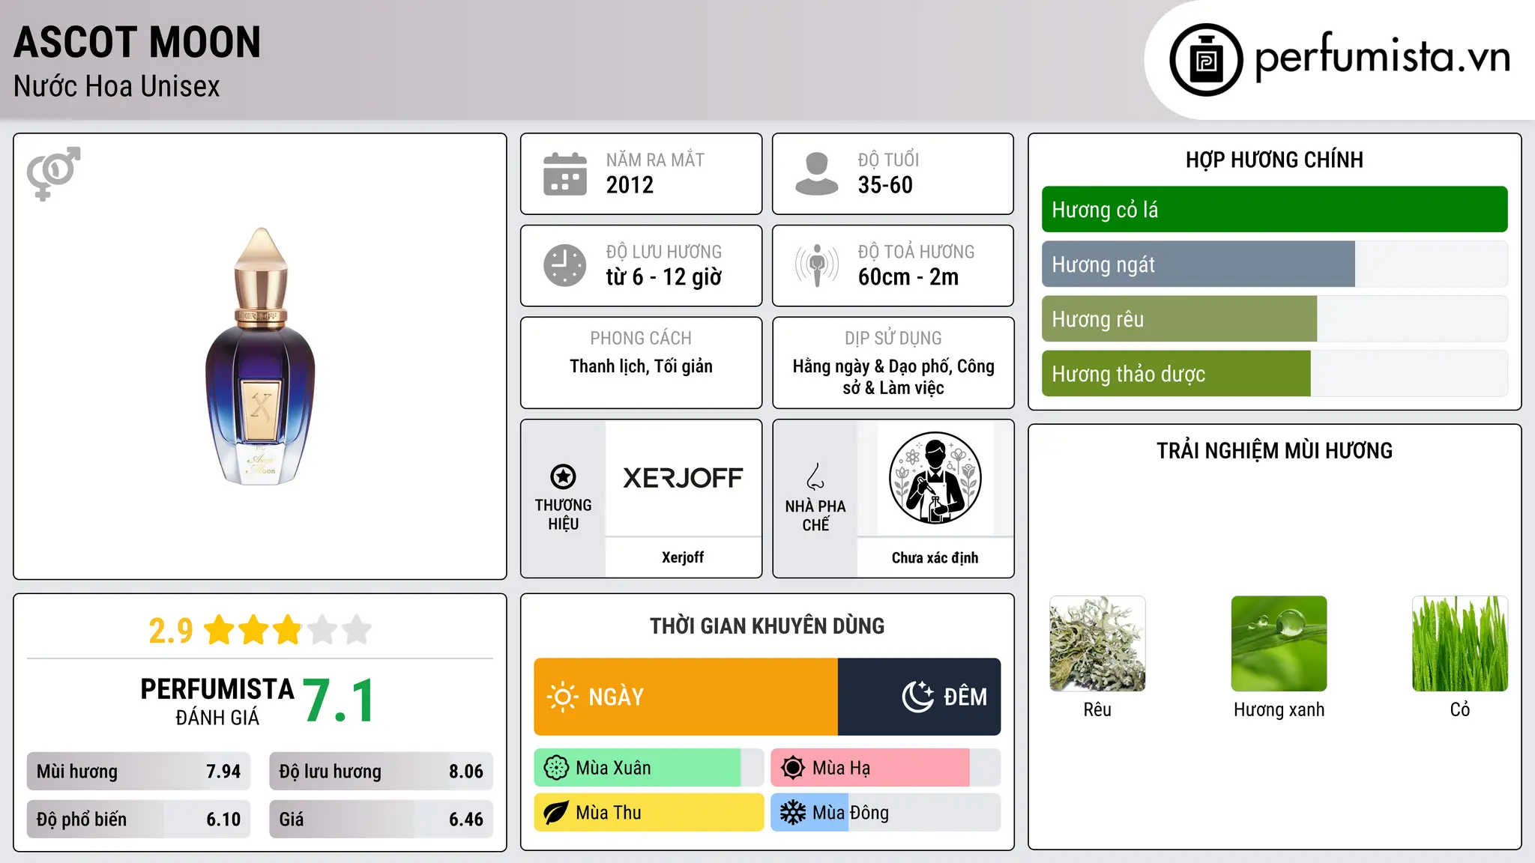
Task: Click the Mùa Xuân season bar
Action: point(649,768)
